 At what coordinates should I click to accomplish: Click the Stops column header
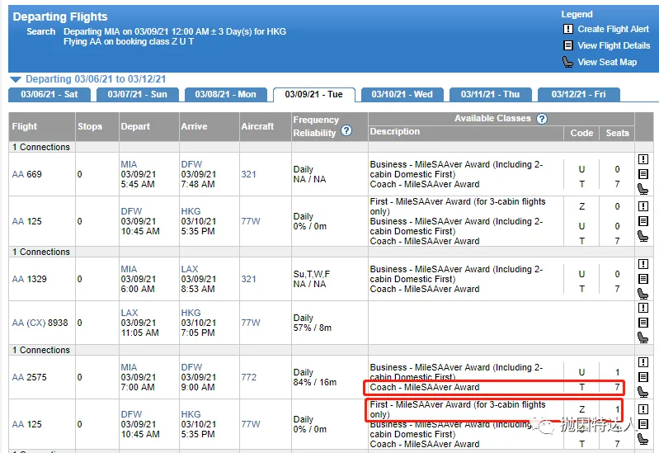coord(90,126)
